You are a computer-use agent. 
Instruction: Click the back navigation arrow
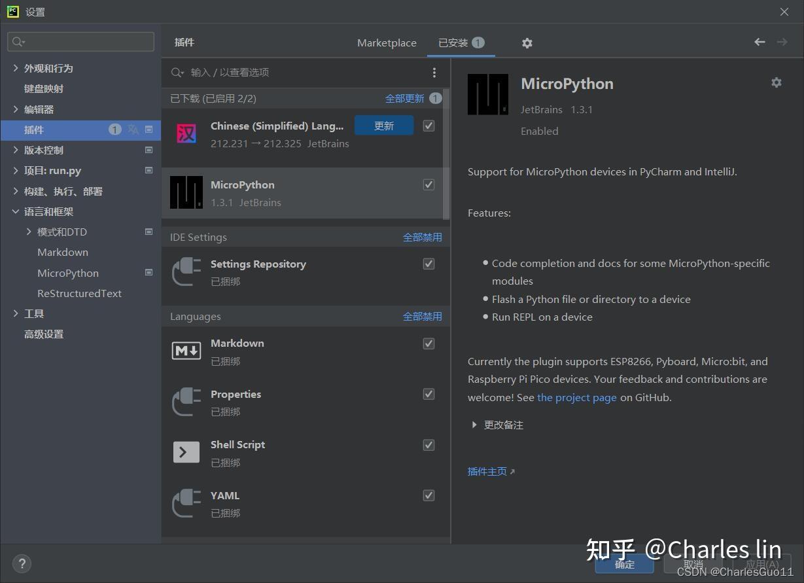tap(759, 41)
